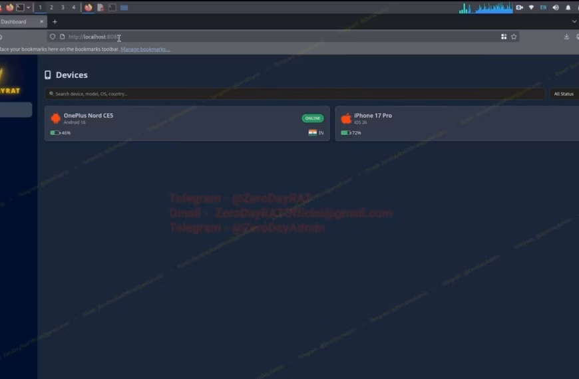Open the iPhone 17 Pro device card
Screen dimensions: 579x379
click(x=457, y=123)
